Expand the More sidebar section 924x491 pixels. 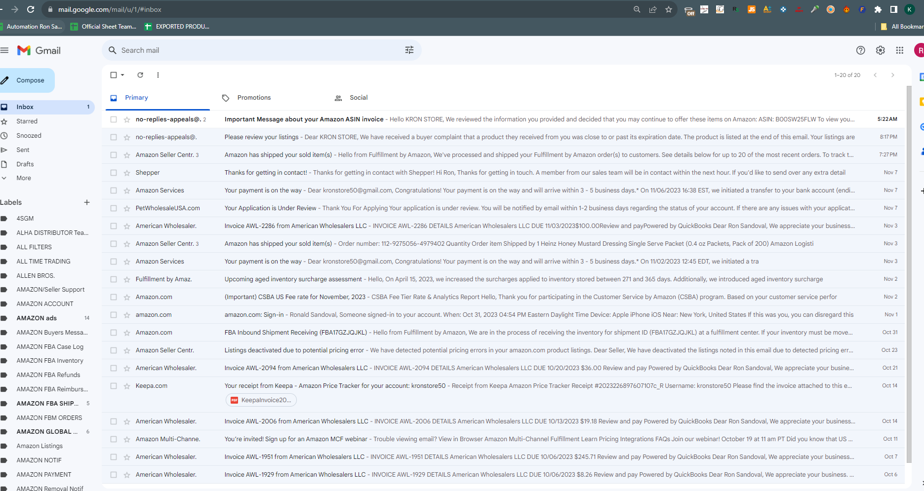point(23,178)
